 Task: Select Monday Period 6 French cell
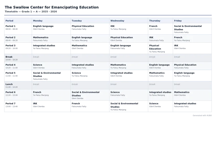tap(51, 95)
